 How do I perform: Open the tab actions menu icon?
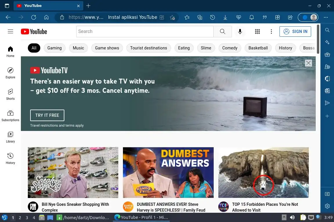click(x=7, y=6)
